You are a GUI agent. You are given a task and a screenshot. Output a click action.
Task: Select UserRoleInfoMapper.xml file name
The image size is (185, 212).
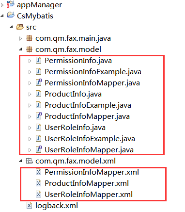[x=89, y=195]
